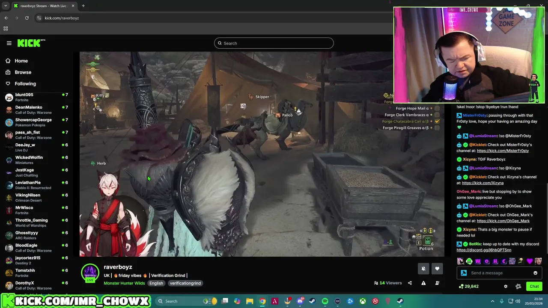Go to Browse in sidebar
This screenshot has height=308, width=548.
(x=23, y=72)
